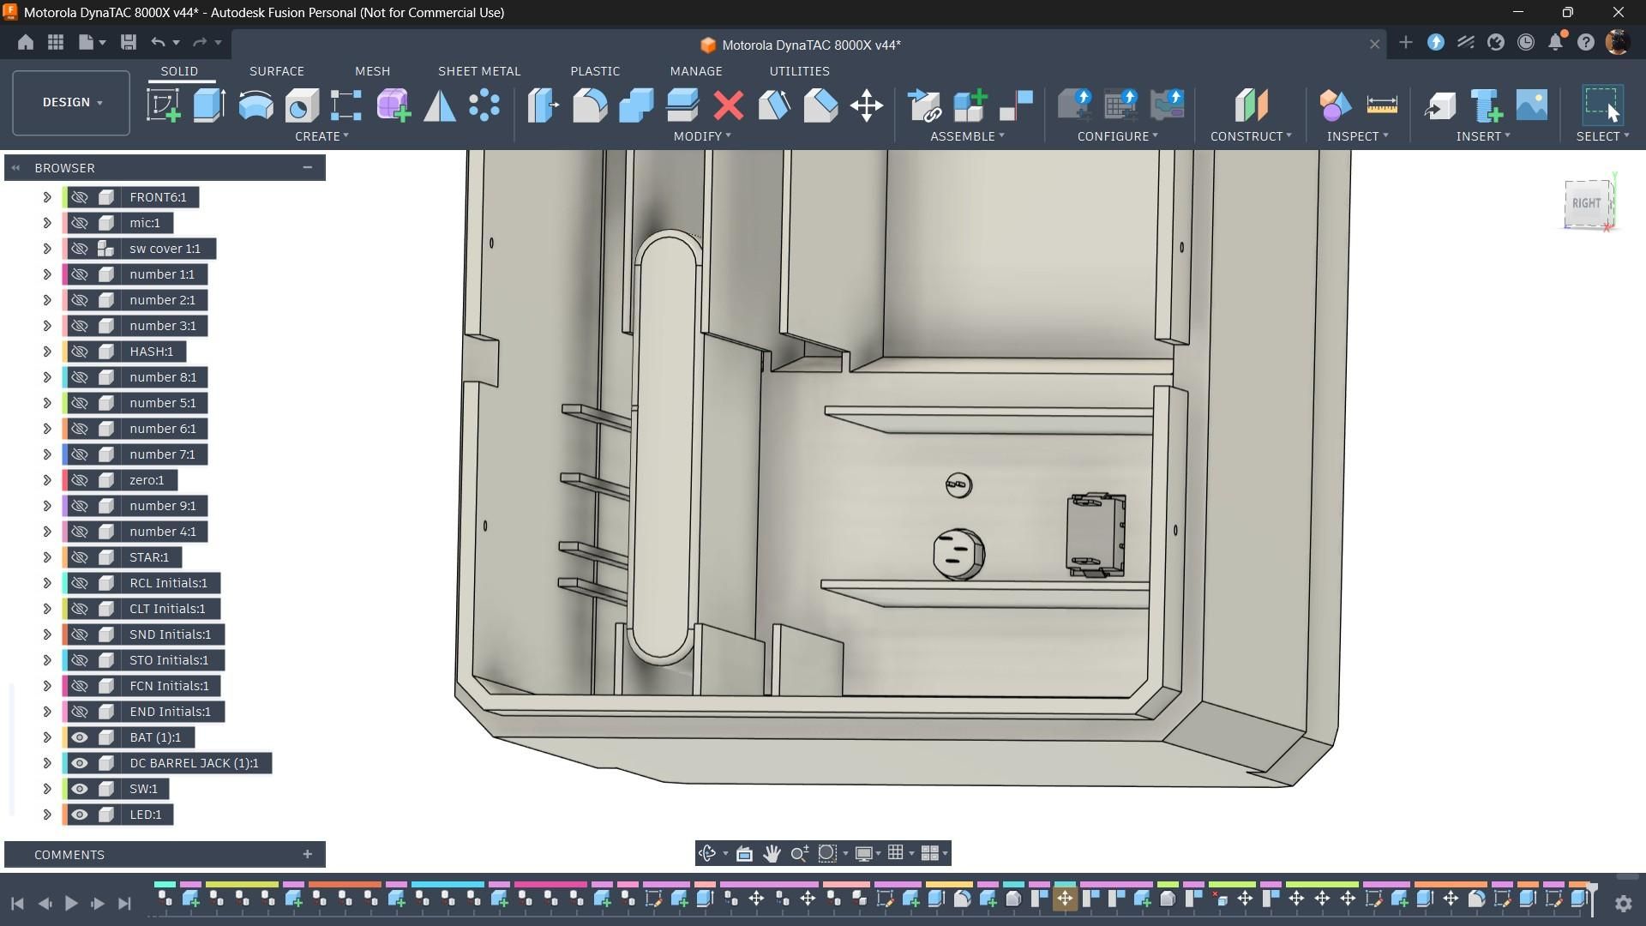The image size is (1646, 926).
Task: Click the Orbit navigation icon
Action: coord(707,853)
